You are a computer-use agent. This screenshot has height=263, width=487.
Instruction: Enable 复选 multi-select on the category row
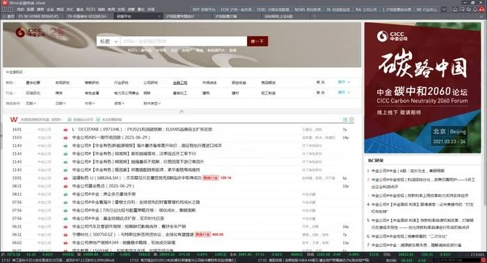[x=321, y=83]
